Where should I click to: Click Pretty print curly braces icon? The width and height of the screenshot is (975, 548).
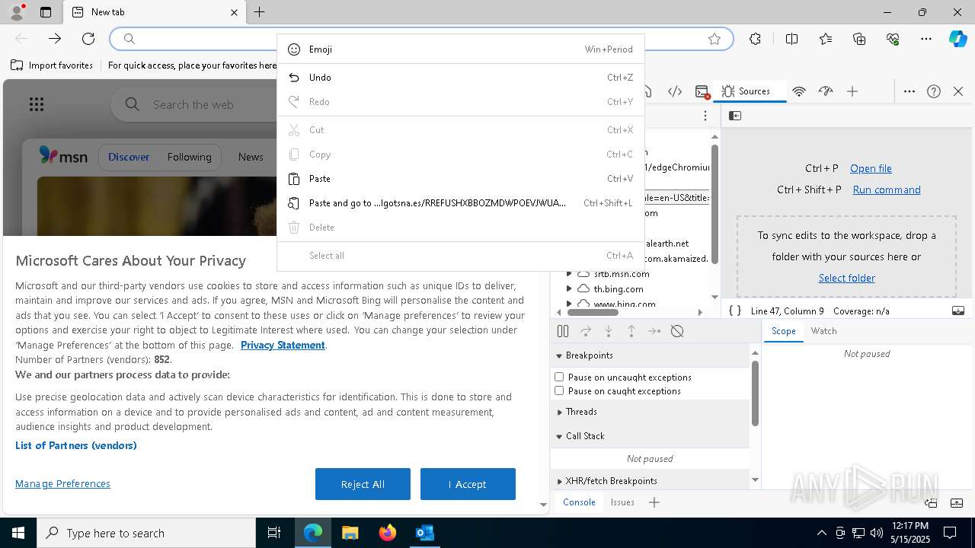[735, 311]
